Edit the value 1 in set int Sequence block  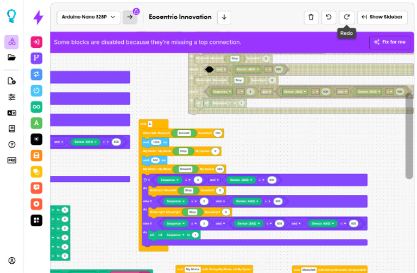pos(195,235)
